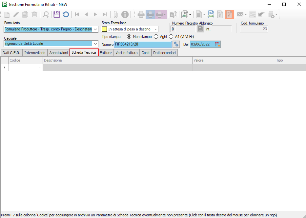Select the 'Non stampo' radio option
The height and width of the screenshot is (218, 306).
tap(129, 37)
